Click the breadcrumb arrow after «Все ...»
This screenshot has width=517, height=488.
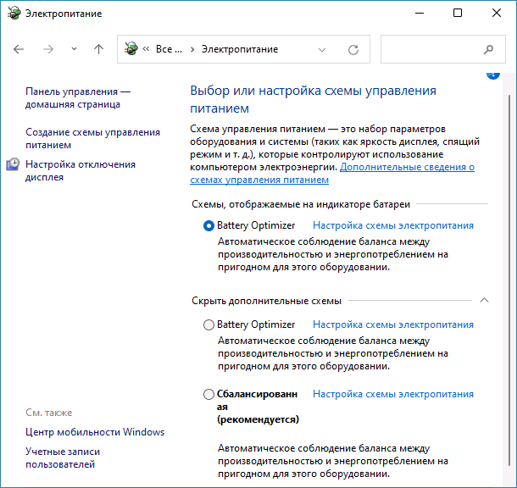[x=192, y=49]
